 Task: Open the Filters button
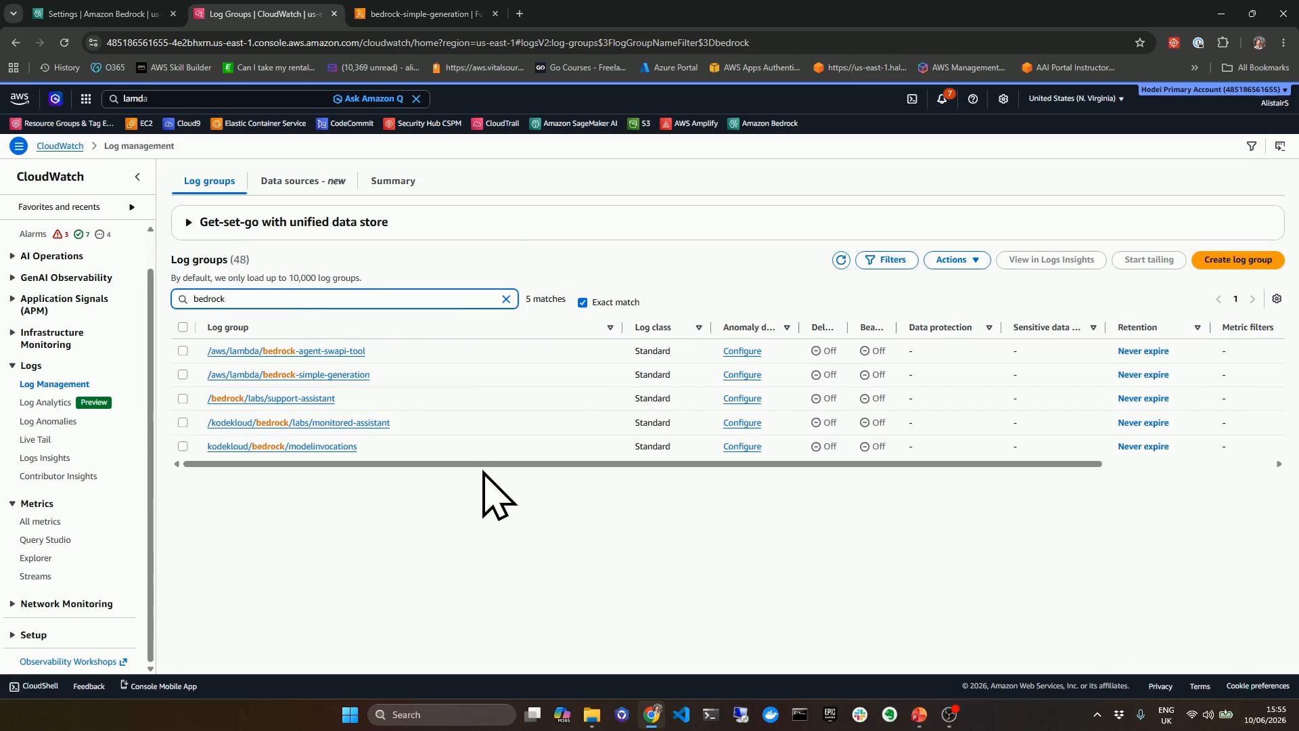[x=886, y=260]
